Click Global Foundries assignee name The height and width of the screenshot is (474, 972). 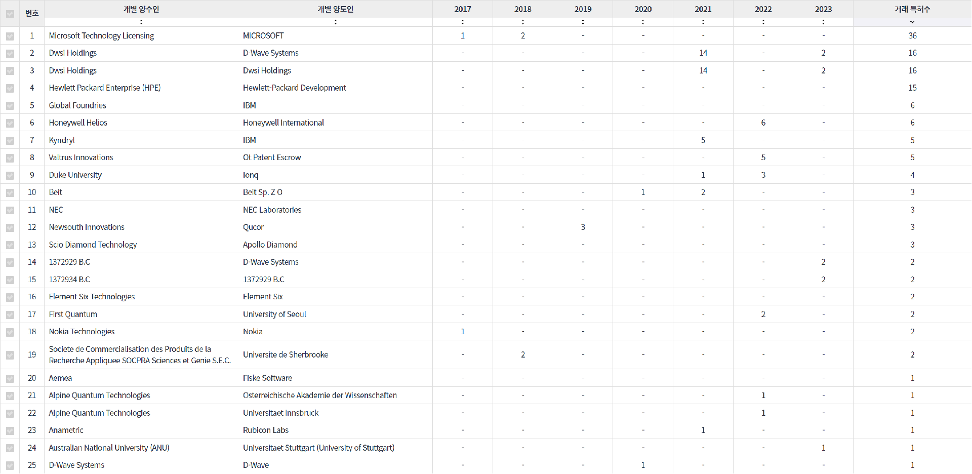click(x=77, y=105)
